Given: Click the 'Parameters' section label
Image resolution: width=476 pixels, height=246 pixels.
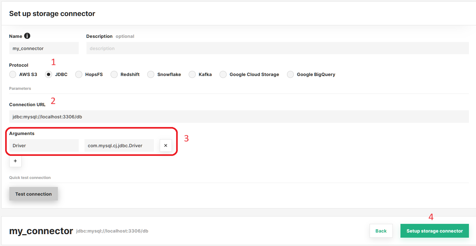Looking at the screenshot, I should coord(20,88).
